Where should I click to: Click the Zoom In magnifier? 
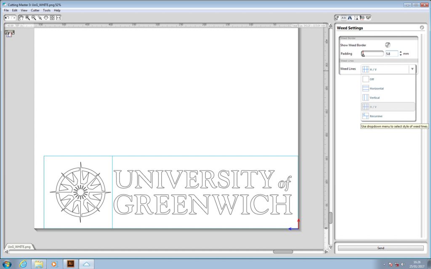27,18
